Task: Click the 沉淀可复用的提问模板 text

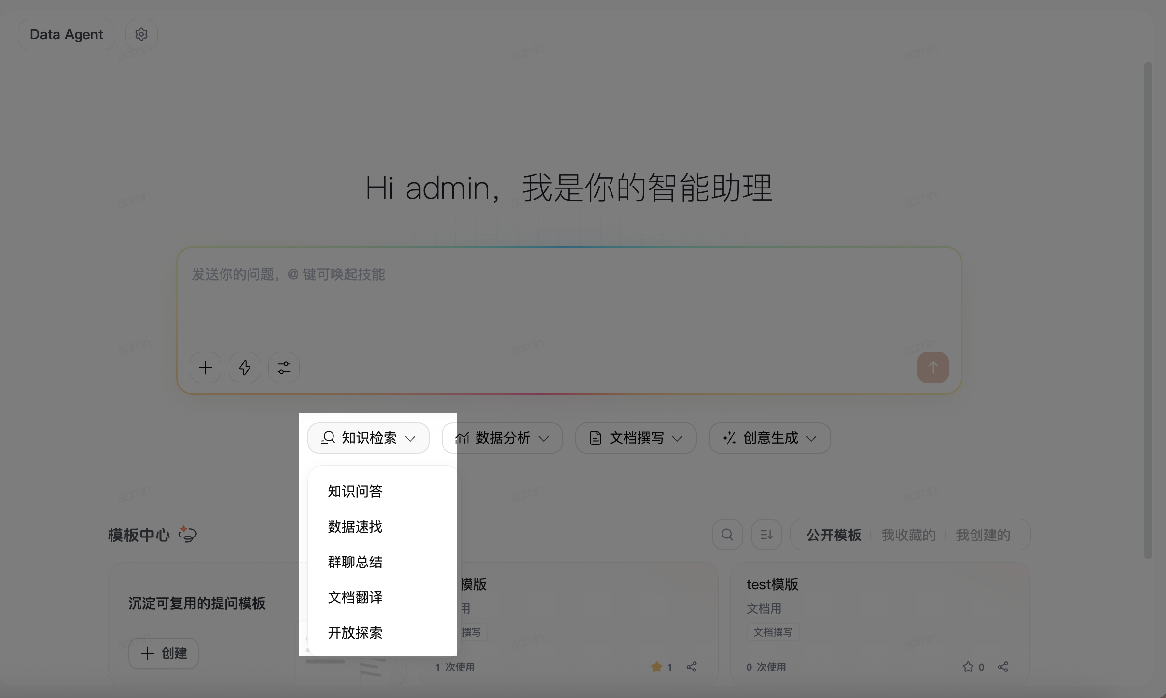Action: [x=197, y=603]
